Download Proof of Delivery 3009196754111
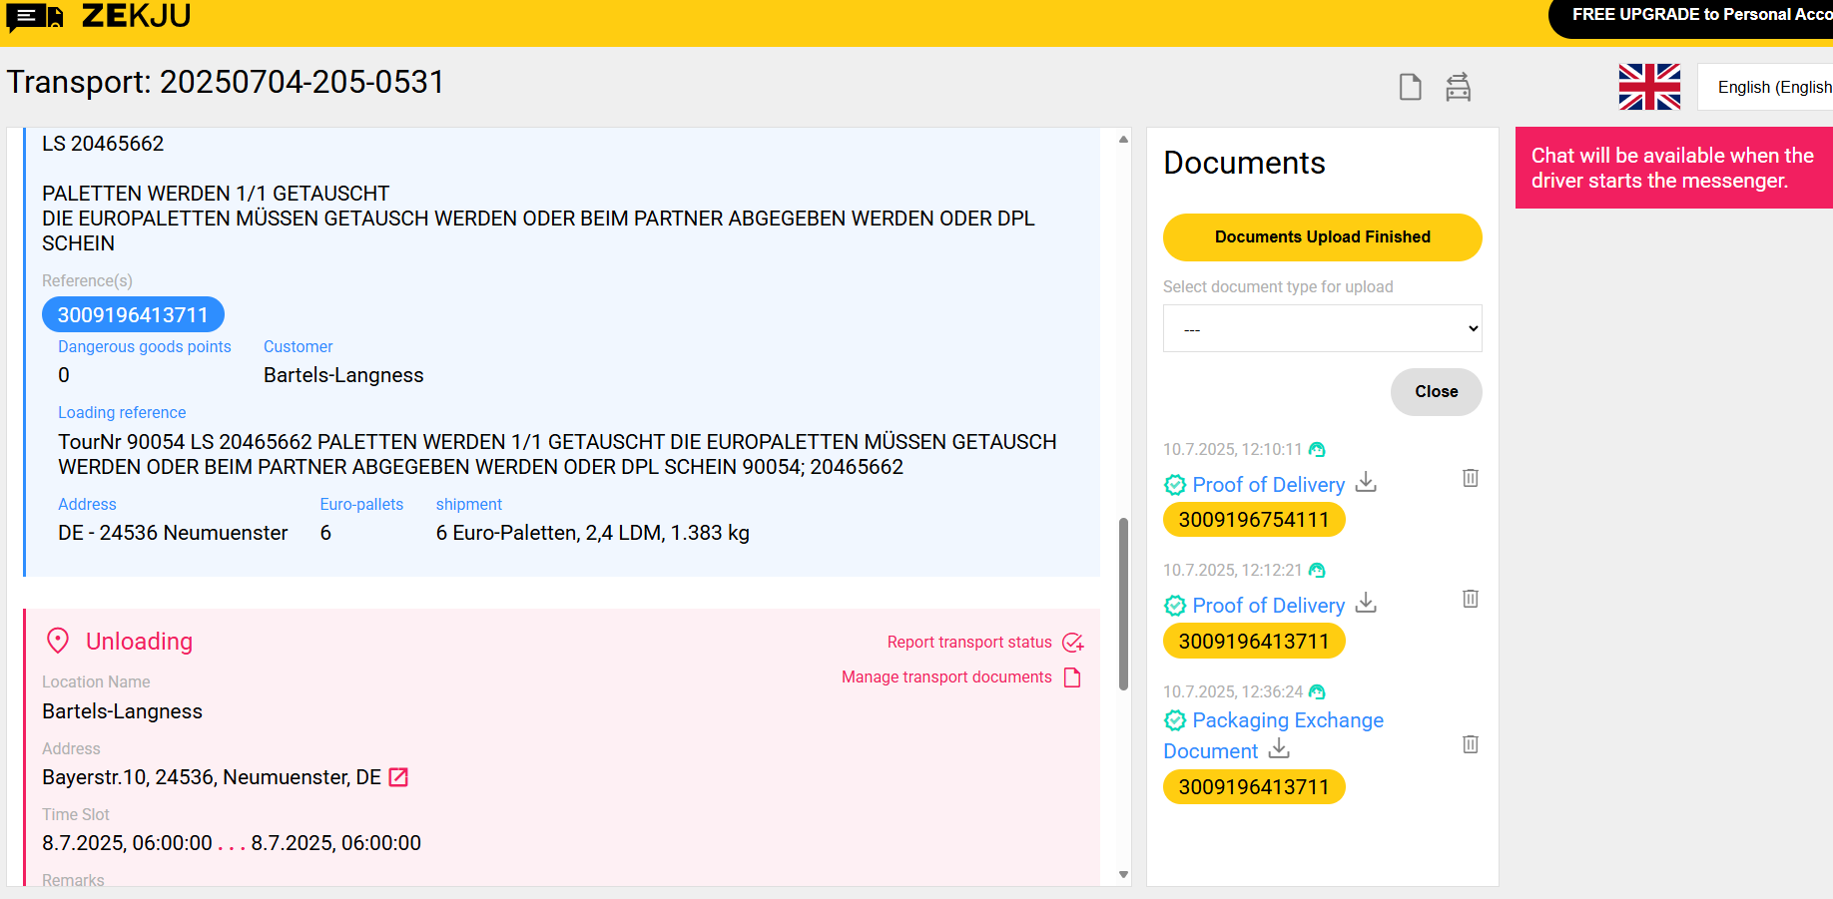 click(1366, 483)
